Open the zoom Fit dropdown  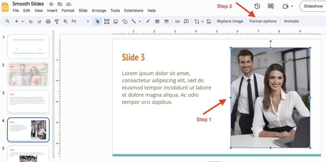coord(87,21)
